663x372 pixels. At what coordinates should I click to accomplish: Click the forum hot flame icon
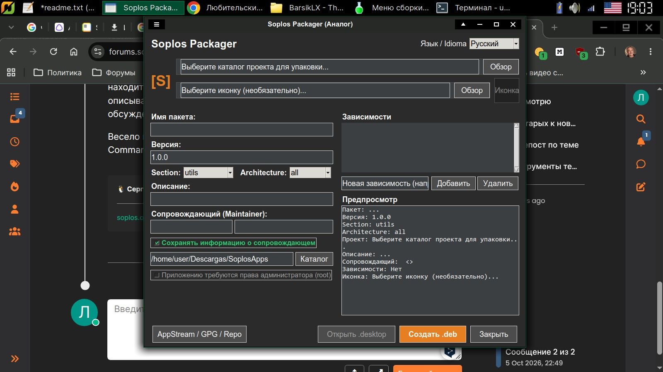pos(15,186)
